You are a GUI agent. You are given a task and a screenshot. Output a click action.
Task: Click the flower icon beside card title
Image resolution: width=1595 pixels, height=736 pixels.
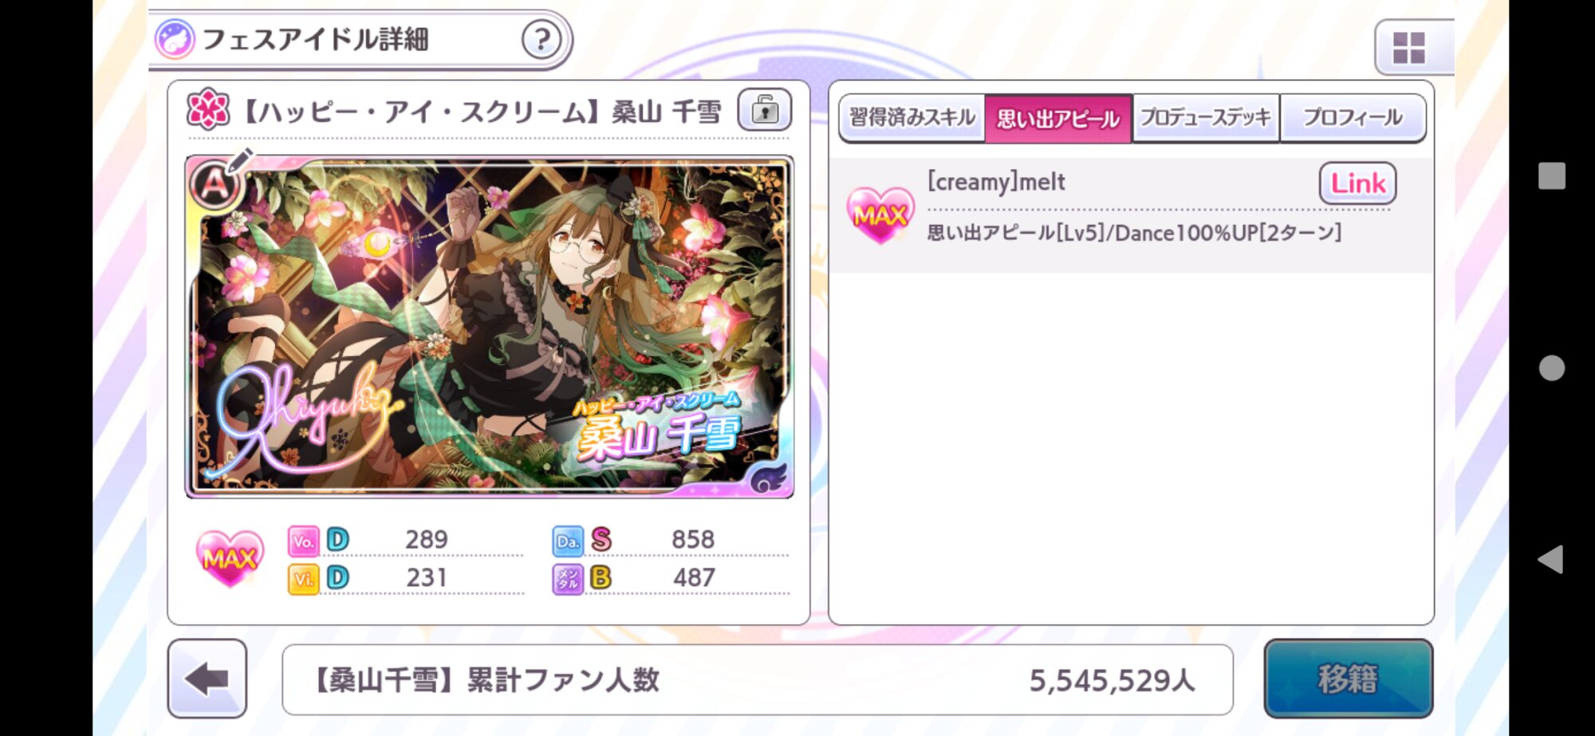click(208, 109)
